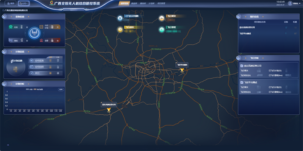The width and height of the screenshot is (303, 151).
Task: Click the airplane 飞行架次 icon
Action: point(162,18)
